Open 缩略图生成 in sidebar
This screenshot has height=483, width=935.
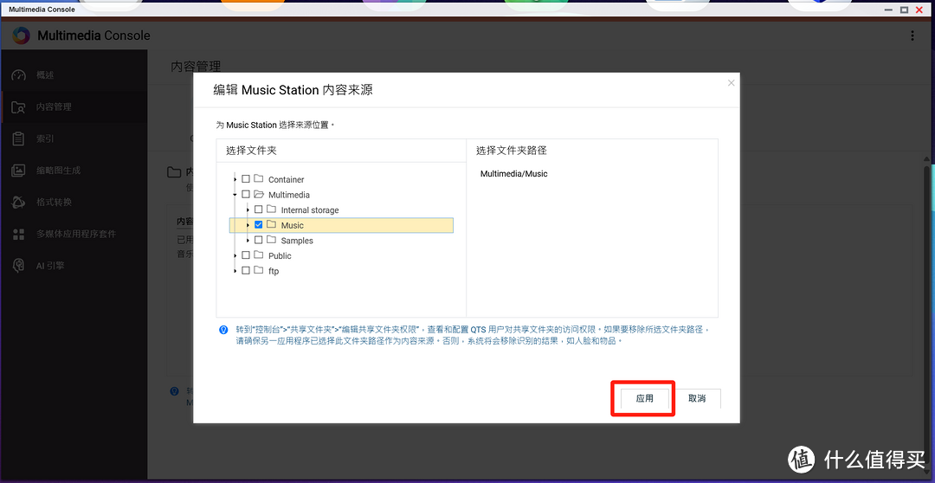coord(74,171)
